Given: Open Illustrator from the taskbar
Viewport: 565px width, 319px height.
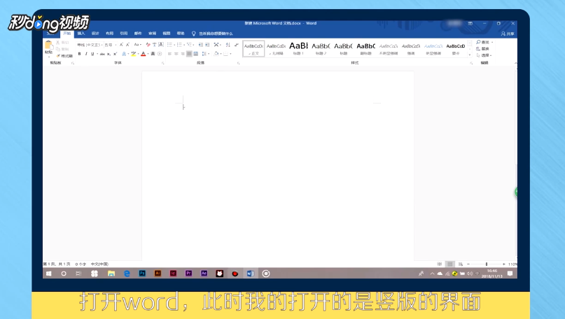Looking at the screenshot, I should (158, 274).
